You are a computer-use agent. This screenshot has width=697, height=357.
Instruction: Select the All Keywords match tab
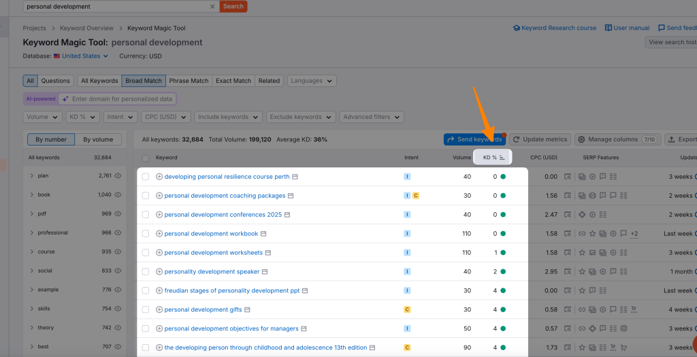coord(99,81)
